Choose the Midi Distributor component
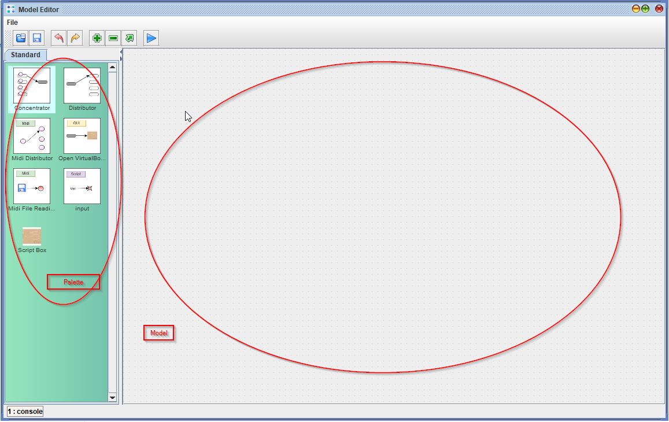 32,136
